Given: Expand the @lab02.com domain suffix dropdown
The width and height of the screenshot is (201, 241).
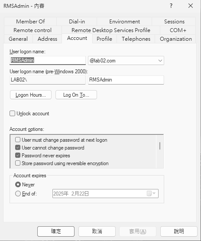Looking at the screenshot, I should tap(160, 61).
